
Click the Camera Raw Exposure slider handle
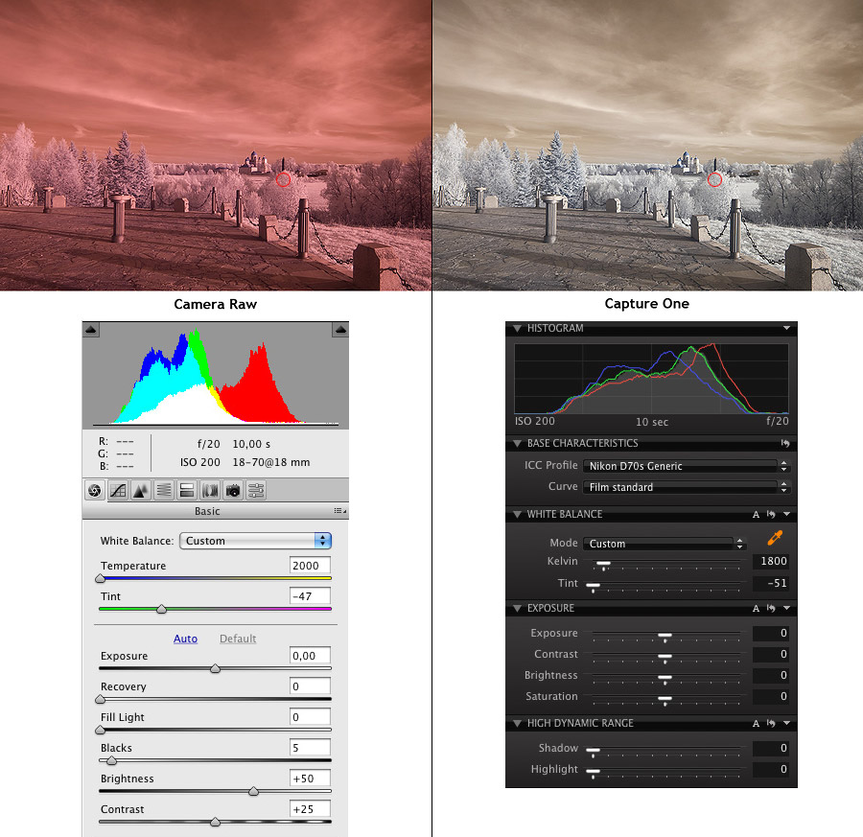pyautogui.click(x=215, y=668)
